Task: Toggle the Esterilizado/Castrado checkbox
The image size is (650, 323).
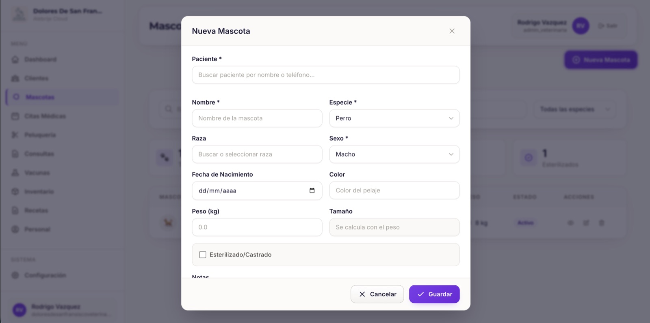Action: click(x=203, y=255)
